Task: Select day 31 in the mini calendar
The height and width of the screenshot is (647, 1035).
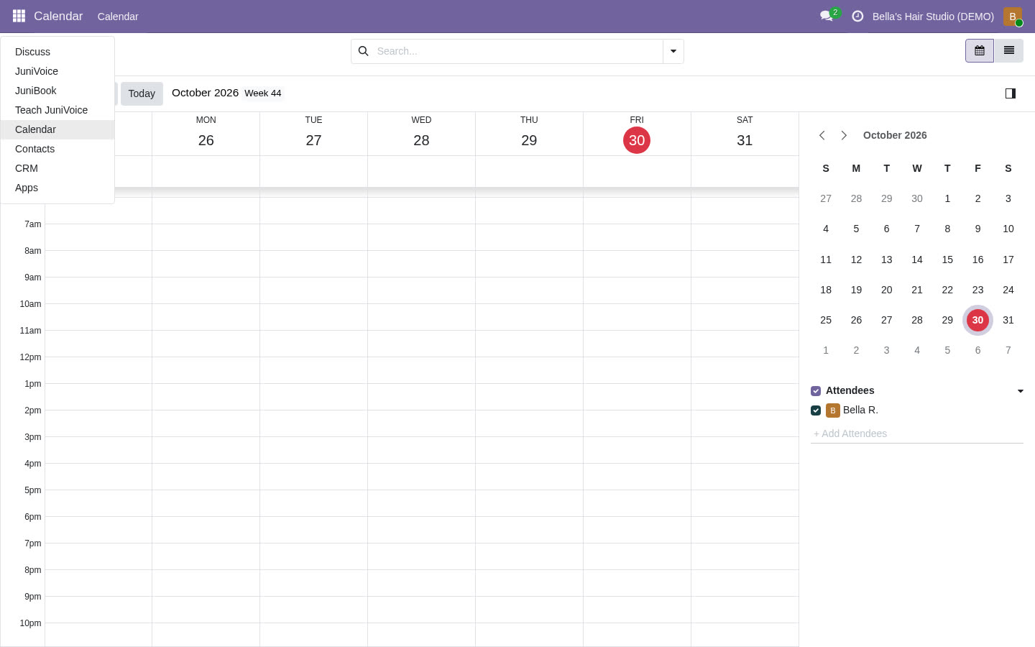Action: click(x=1008, y=320)
